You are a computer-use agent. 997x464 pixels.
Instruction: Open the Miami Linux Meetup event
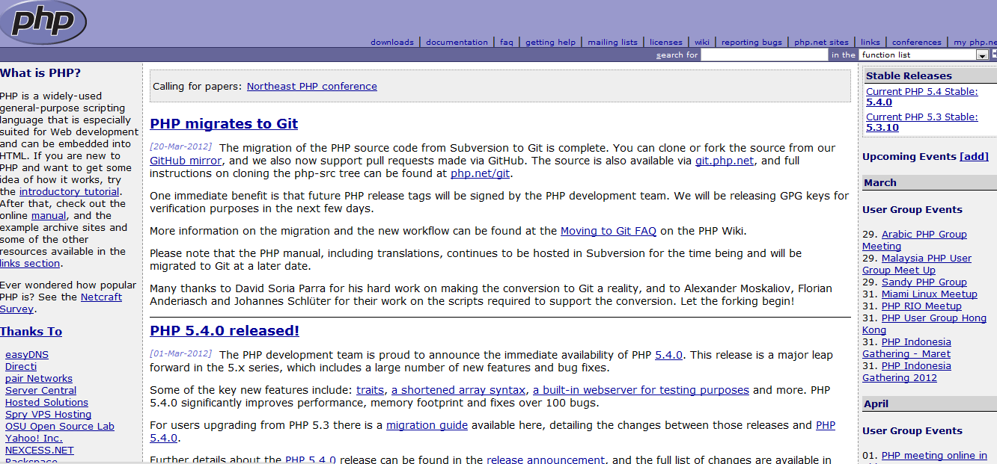tap(930, 294)
